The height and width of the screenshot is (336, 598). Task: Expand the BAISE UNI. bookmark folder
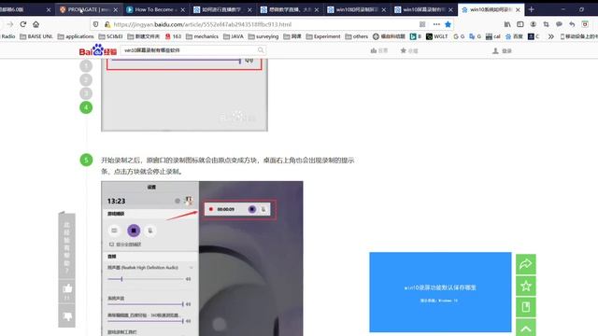(x=36, y=36)
